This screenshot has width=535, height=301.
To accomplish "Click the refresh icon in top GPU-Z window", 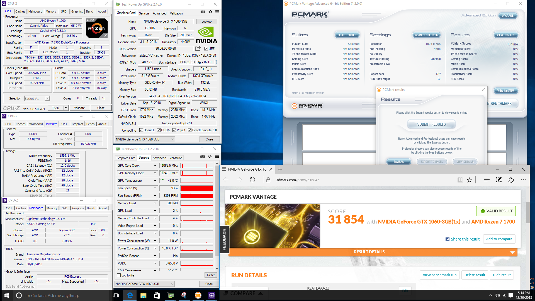I will 210,12.
